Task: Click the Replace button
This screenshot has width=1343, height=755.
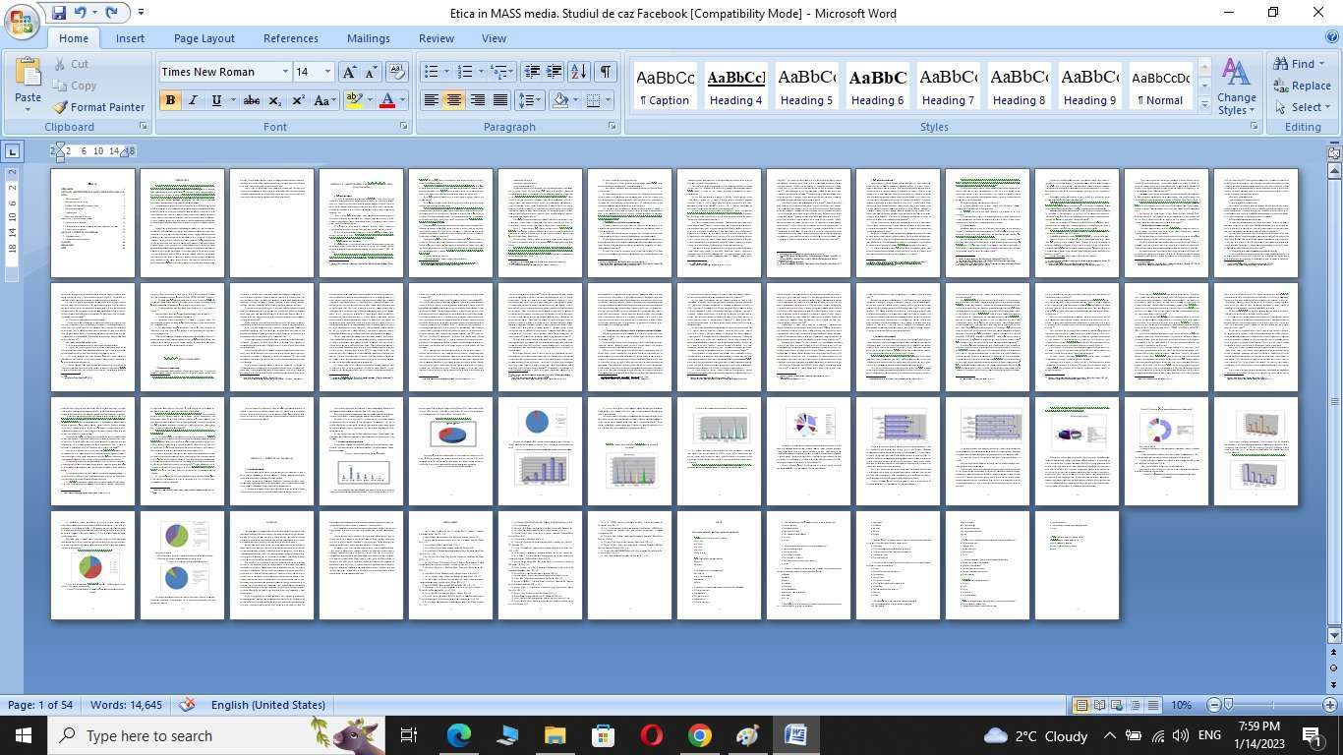Action: click(x=1302, y=86)
